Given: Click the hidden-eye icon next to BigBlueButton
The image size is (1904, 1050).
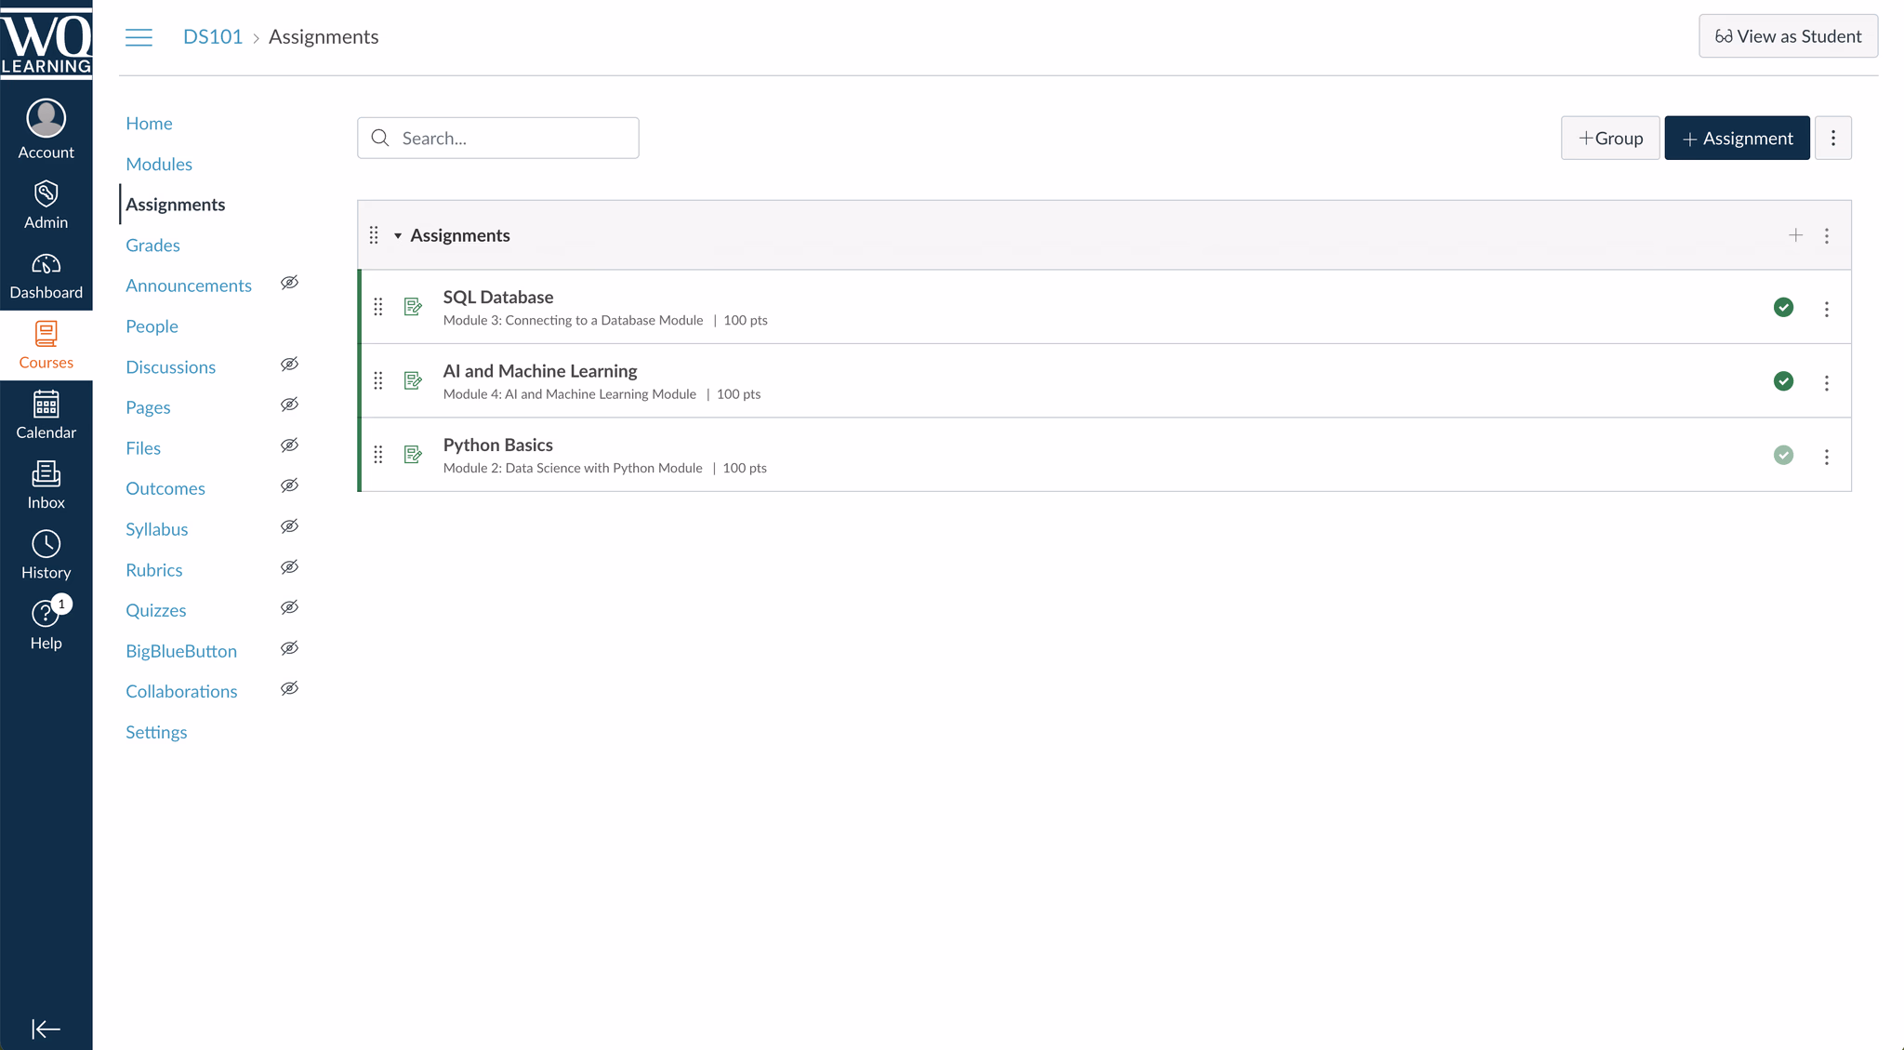Looking at the screenshot, I should point(289,648).
